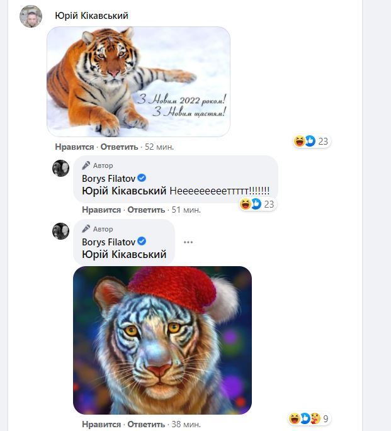The width and height of the screenshot is (391, 431).
Task: Click Юрій Кікавський's profile avatar at top
Action: pyautogui.click(x=31, y=16)
